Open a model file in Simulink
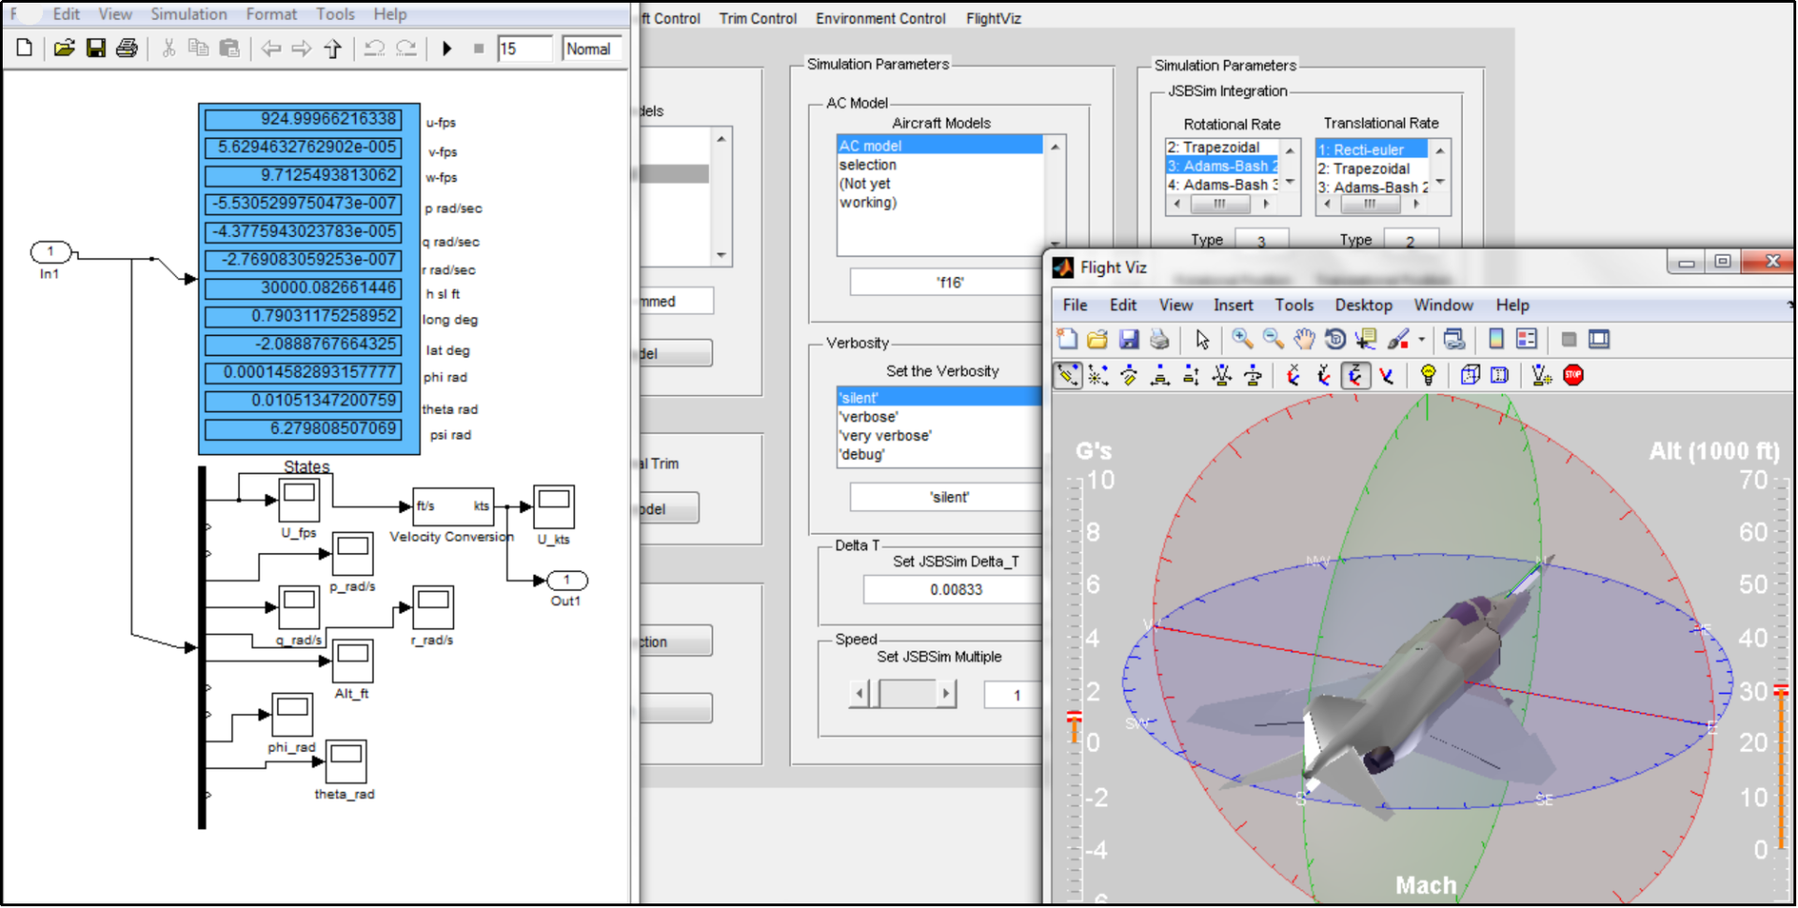The width and height of the screenshot is (1798, 908). point(64,48)
